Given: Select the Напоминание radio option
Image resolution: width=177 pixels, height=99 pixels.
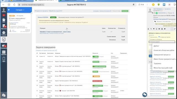Looking at the screenshot, I should 149,37.
